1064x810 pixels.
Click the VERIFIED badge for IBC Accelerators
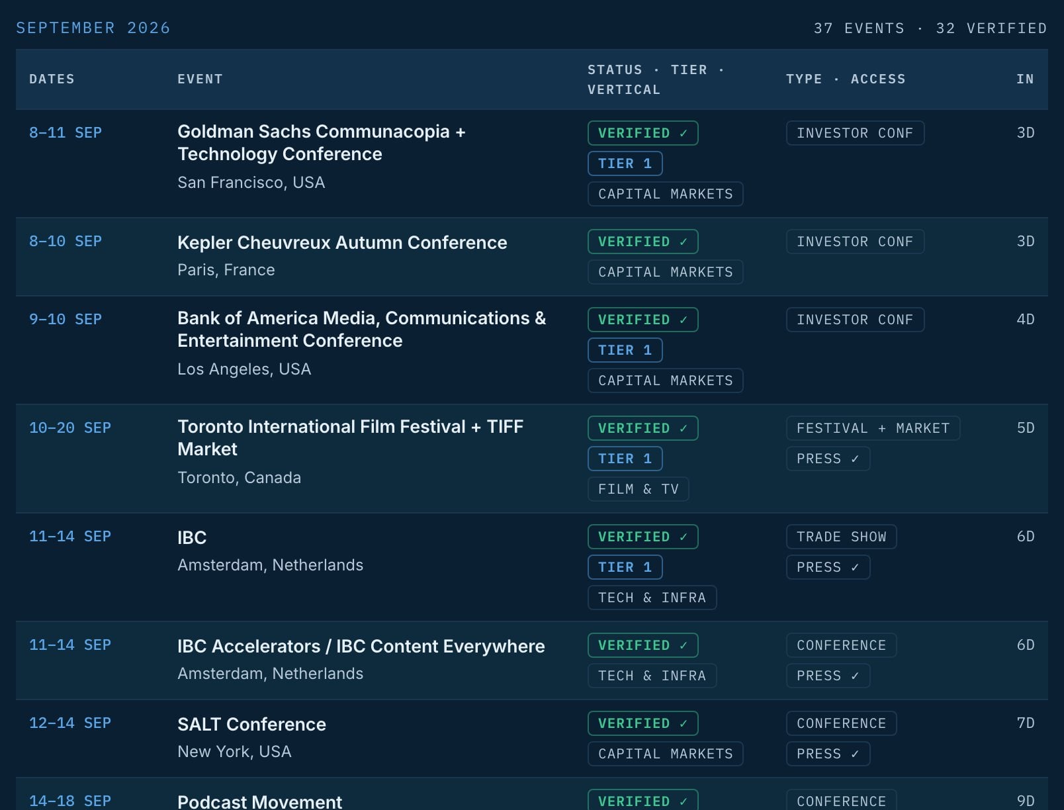[x=643, y=645]
